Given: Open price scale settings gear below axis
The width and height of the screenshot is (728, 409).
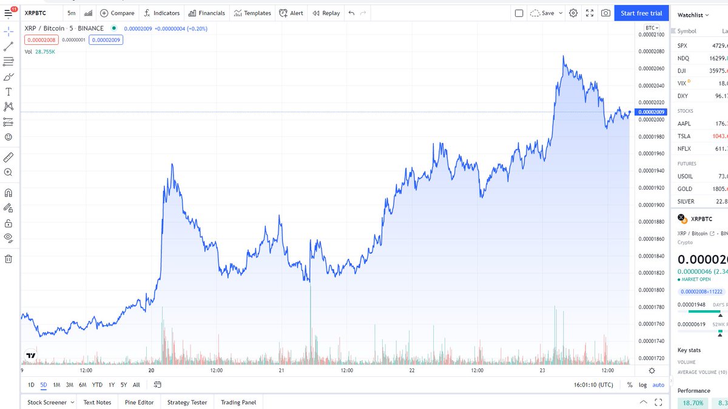Looking at the screenshot, I should point(652,370).
